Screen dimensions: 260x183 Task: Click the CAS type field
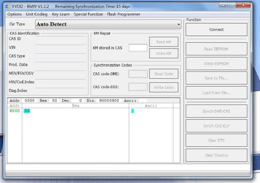60,56
